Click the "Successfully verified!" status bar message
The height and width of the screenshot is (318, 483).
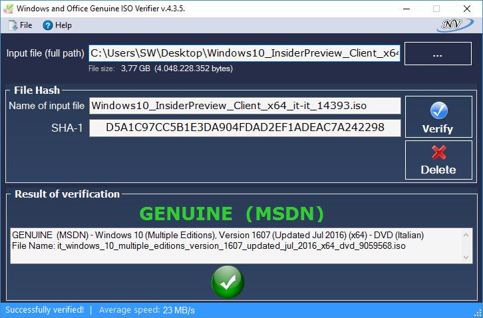[45, 309]
